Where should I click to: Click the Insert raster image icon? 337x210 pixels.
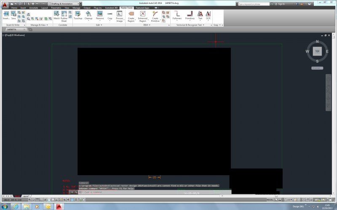(x=6, y=15)
